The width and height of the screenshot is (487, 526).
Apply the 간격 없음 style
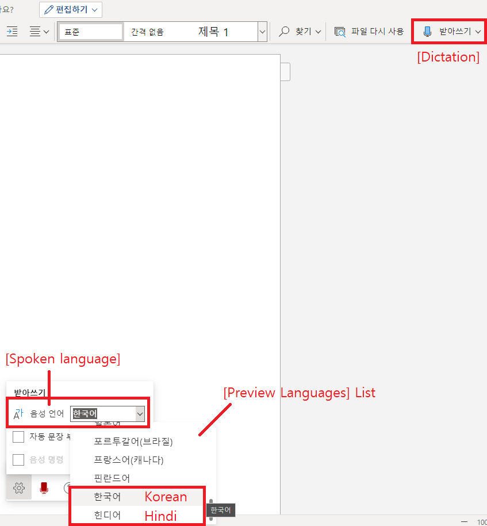point(147,32)
